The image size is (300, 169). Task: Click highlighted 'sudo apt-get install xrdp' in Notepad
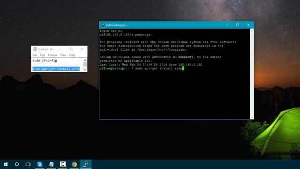[x=56, y=69]
